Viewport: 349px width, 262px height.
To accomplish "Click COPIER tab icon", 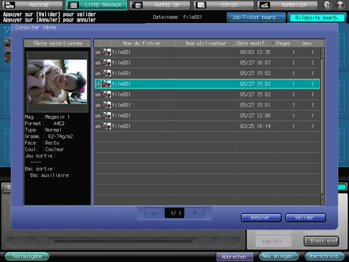I will [x=200, y=5].
